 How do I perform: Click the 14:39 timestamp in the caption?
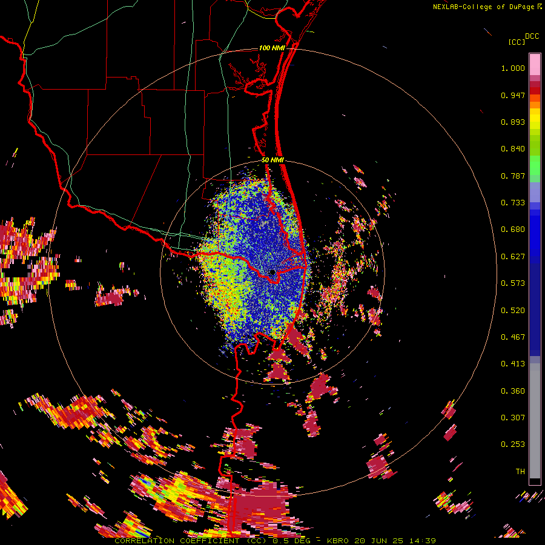pyautogui.click(x=422, y=541)
